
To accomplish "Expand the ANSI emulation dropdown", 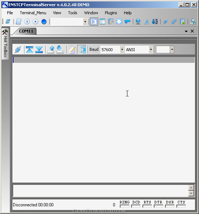I will tap(151, 49).
